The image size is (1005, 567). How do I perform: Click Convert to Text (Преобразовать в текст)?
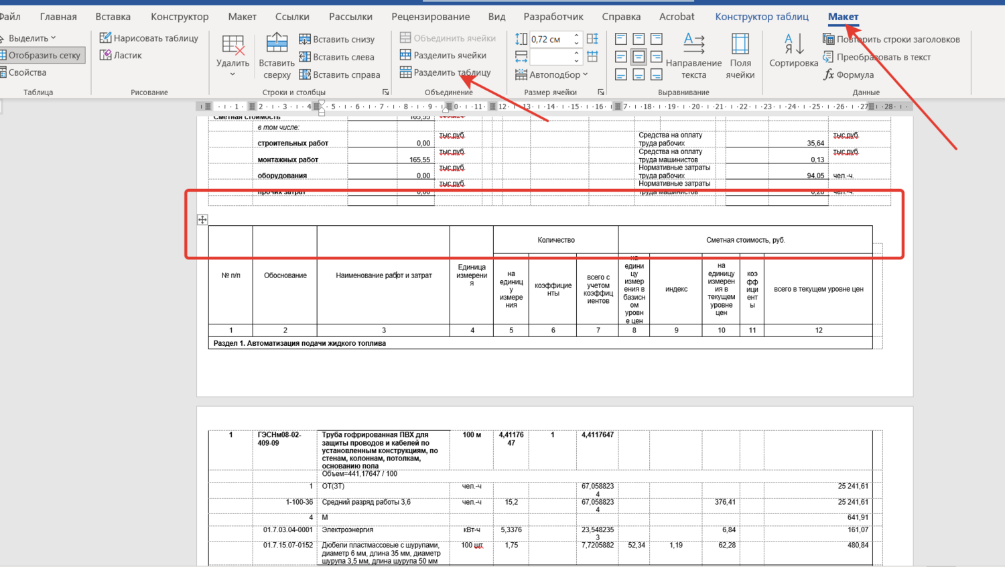click(x=877, y=57)
